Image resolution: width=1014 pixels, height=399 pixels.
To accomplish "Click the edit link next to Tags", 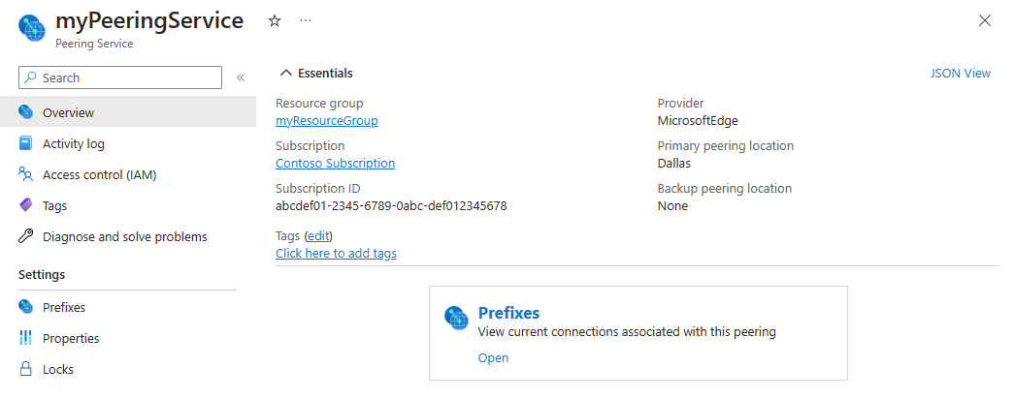I will [x=318, y=235].
